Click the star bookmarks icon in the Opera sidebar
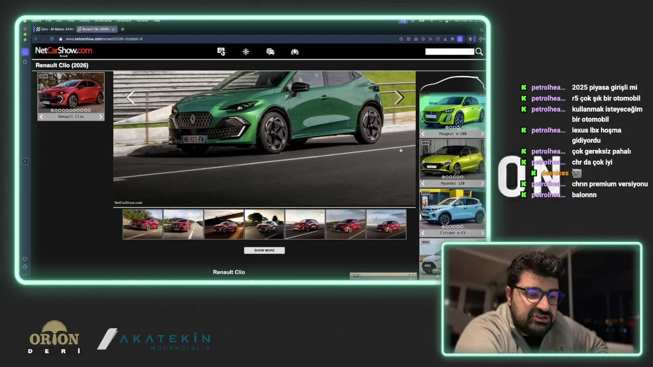 click(x=25, y=62)
